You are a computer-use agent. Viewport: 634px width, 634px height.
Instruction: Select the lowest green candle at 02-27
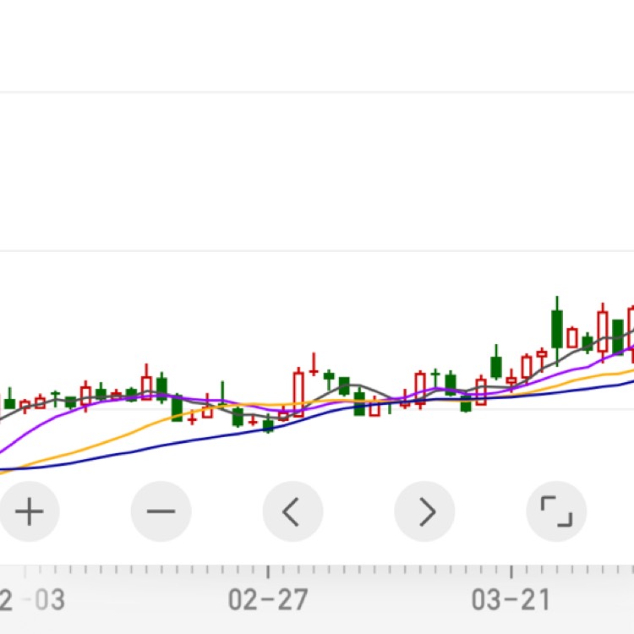268,424
